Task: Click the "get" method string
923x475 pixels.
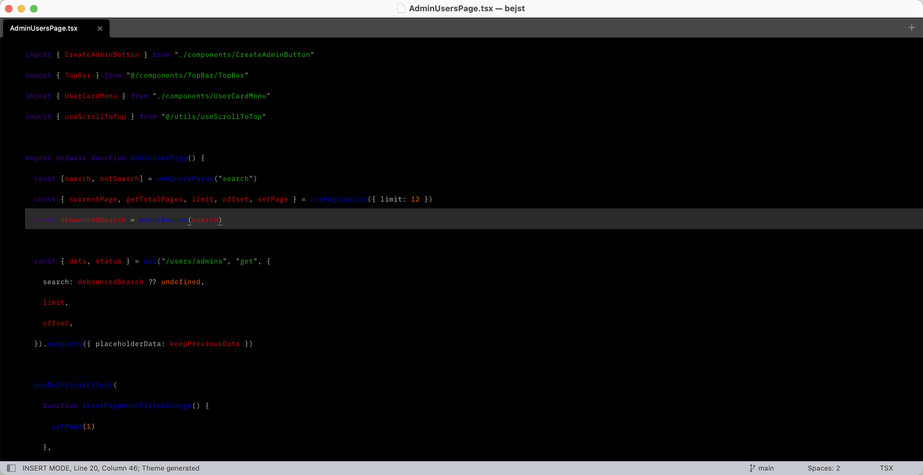Action: 246,261
